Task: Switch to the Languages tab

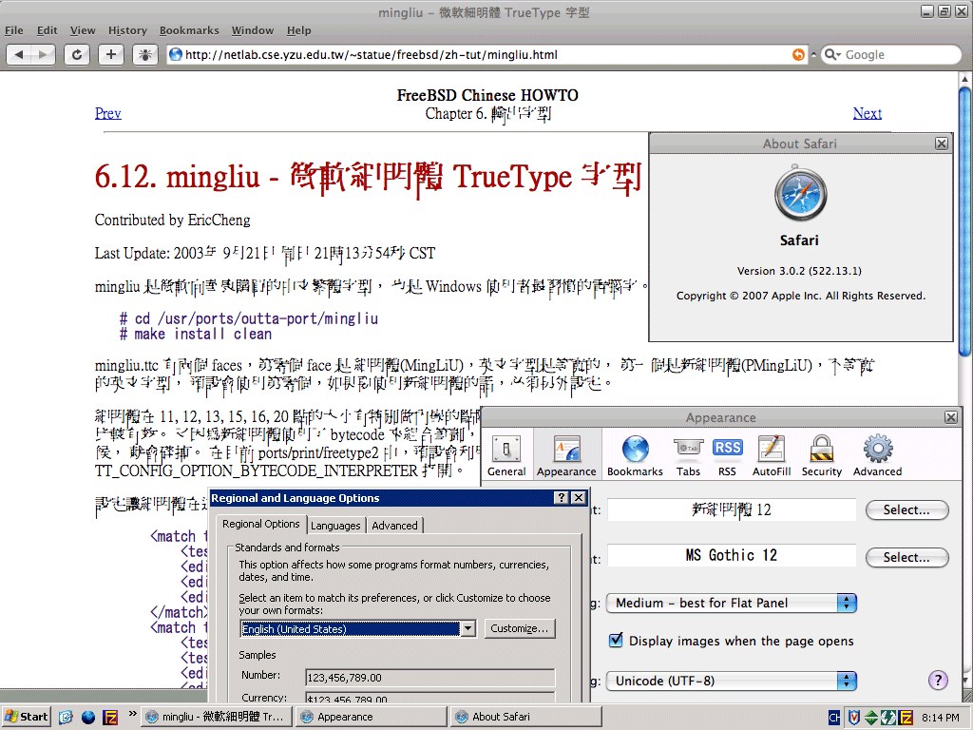Action: [x=335, y=525]
